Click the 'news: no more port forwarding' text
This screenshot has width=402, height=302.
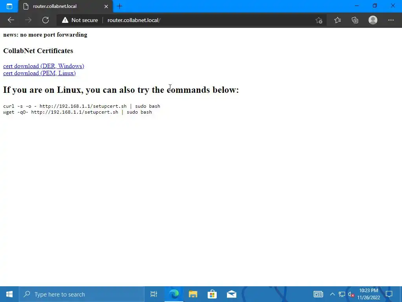pyautogui.click(x=45, y=35)
